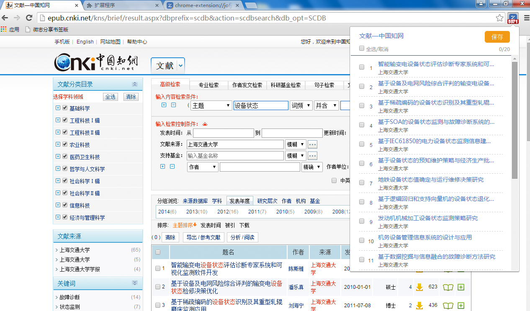Download the paper by 刘海宁
The width and height of the screenshot is (530, 311).
(x=419, y=306)
